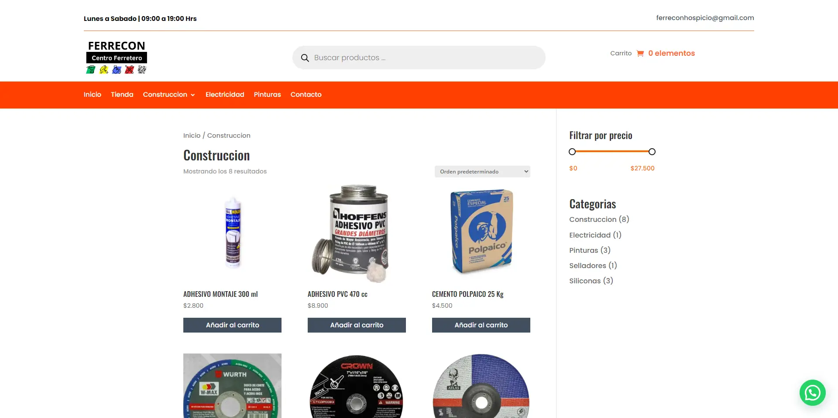Open the Crown cutting disc image
Viewport: 838px width, 418px height.
357,386
